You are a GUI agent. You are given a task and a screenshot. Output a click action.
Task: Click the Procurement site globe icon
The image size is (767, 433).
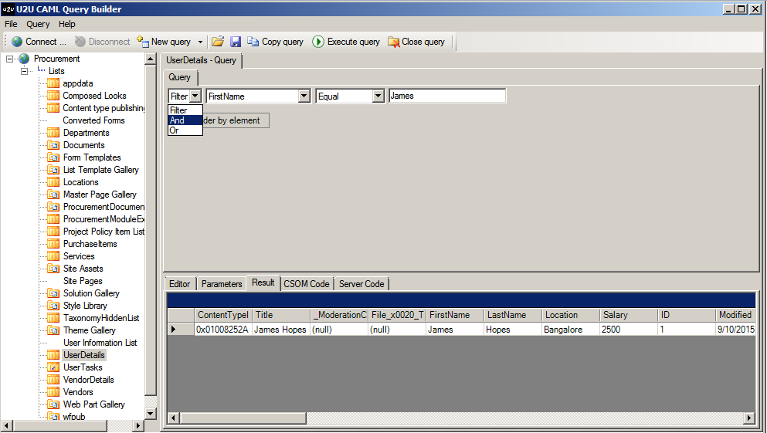pyautogui.click(x=24, y=59)
